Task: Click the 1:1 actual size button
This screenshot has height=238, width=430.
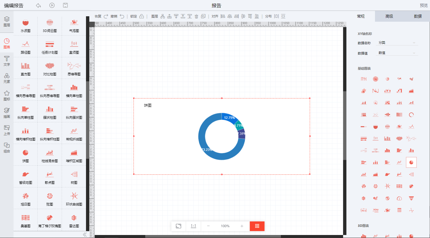Action: [193, 226]
